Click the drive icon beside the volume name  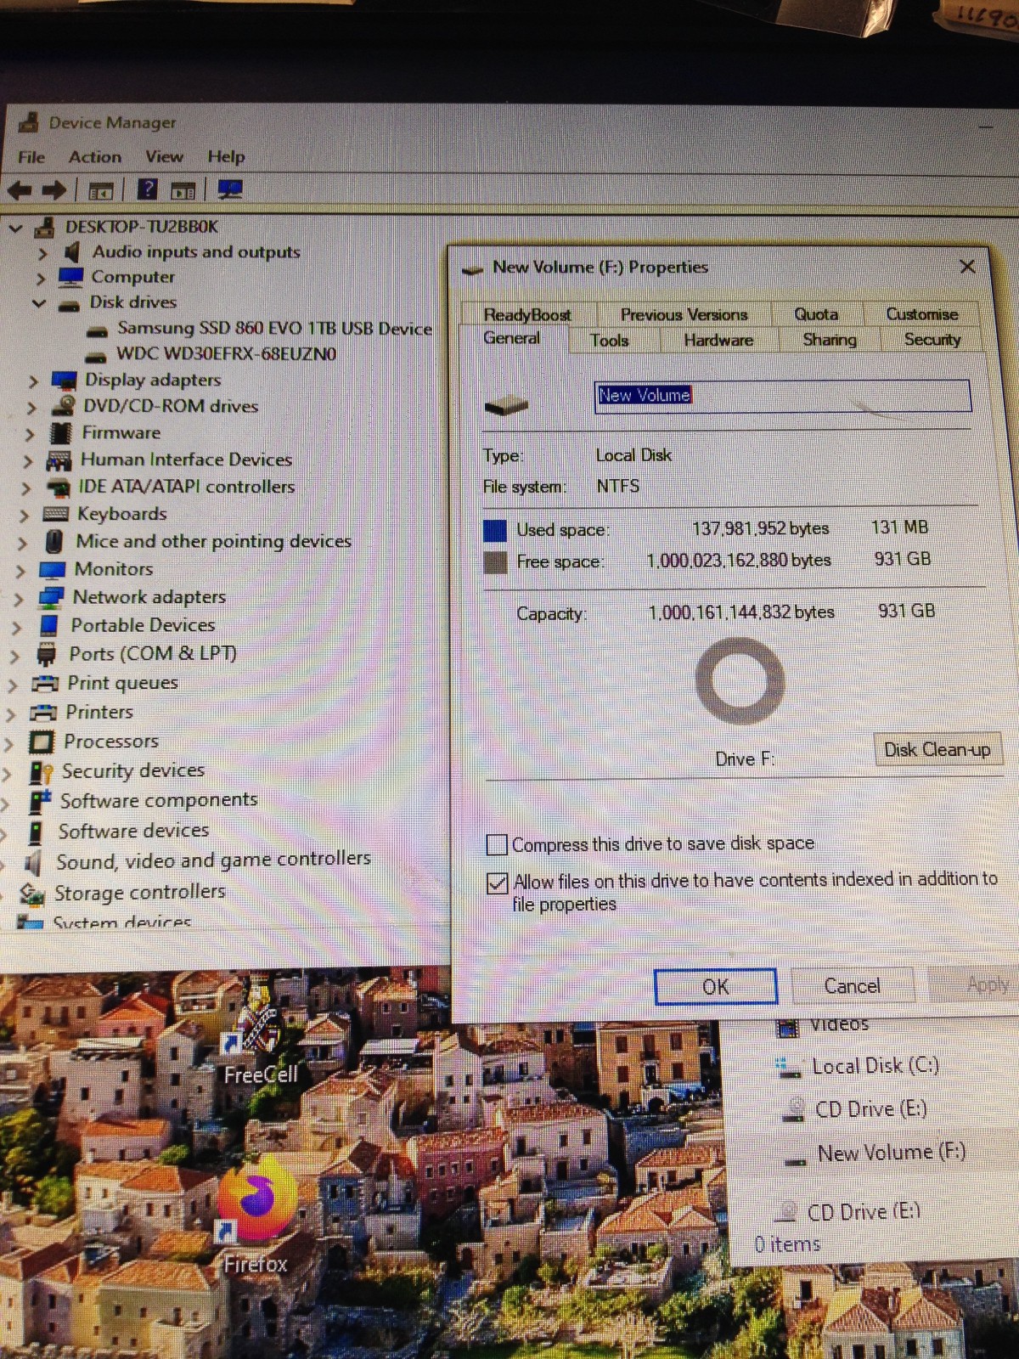[x=506, y=405]
